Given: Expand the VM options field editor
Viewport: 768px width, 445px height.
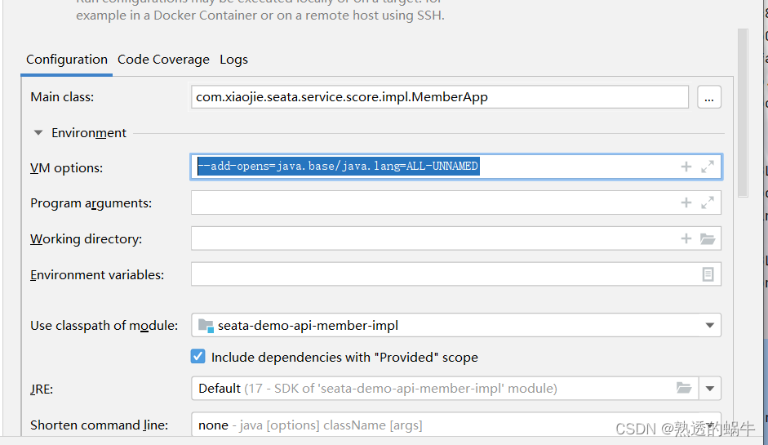Looking at the screenshot, I should click(x=708, y=167).
